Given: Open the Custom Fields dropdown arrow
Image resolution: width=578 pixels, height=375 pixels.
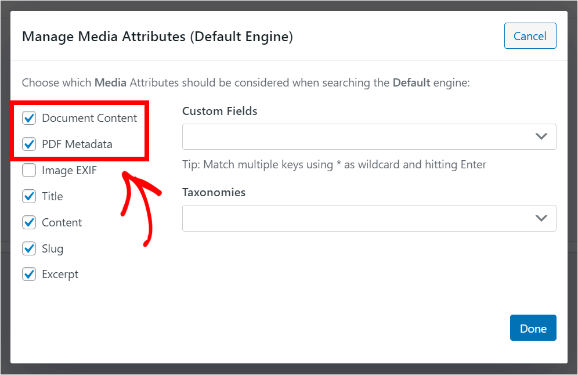Looking at the screenshot, I should pos(541,136).
